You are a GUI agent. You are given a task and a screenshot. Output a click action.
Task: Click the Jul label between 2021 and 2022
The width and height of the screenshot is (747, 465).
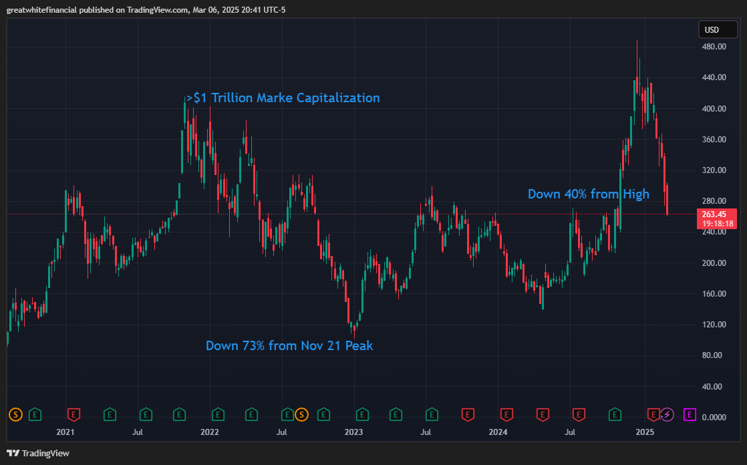138,432
